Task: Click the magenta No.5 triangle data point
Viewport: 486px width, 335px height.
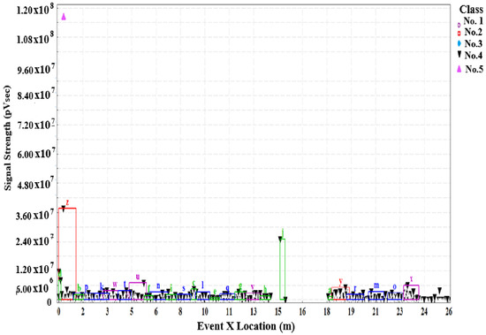Action: coord(64,17)
